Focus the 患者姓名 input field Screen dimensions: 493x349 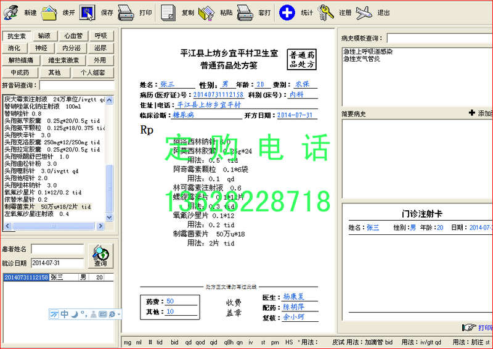(57, 249)
